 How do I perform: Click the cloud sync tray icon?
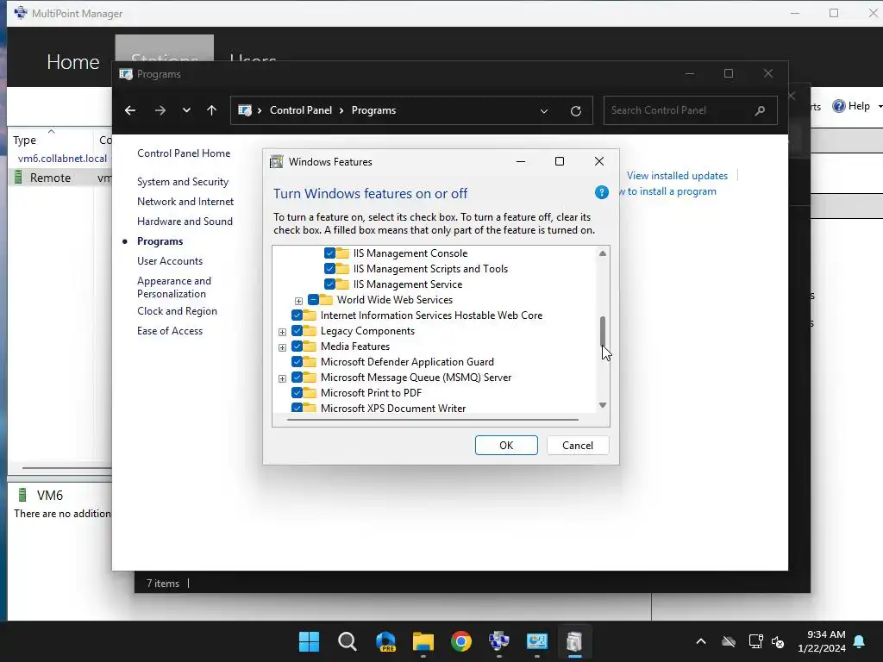729,641
